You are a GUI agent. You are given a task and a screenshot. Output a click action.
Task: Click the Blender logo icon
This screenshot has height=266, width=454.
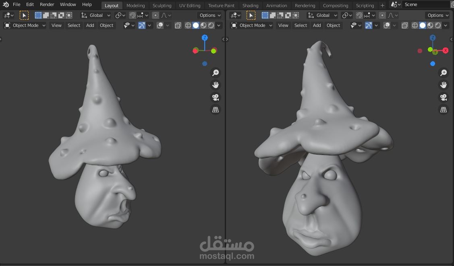pos(6,4)
